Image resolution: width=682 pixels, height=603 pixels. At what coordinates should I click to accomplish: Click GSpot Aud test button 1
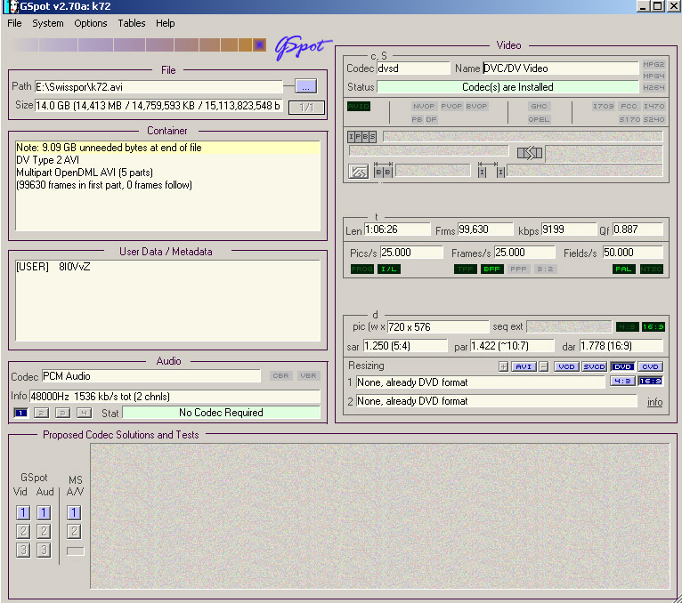(x=44, y=513)
